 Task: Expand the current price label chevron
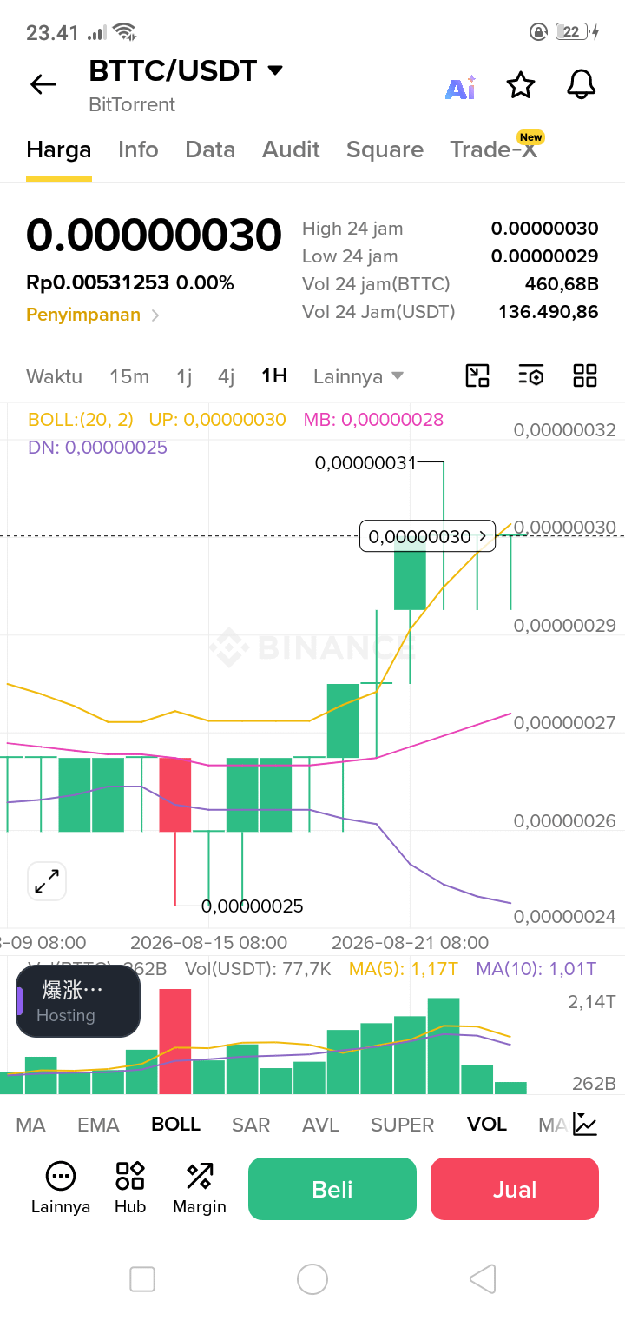click(484, 537)
